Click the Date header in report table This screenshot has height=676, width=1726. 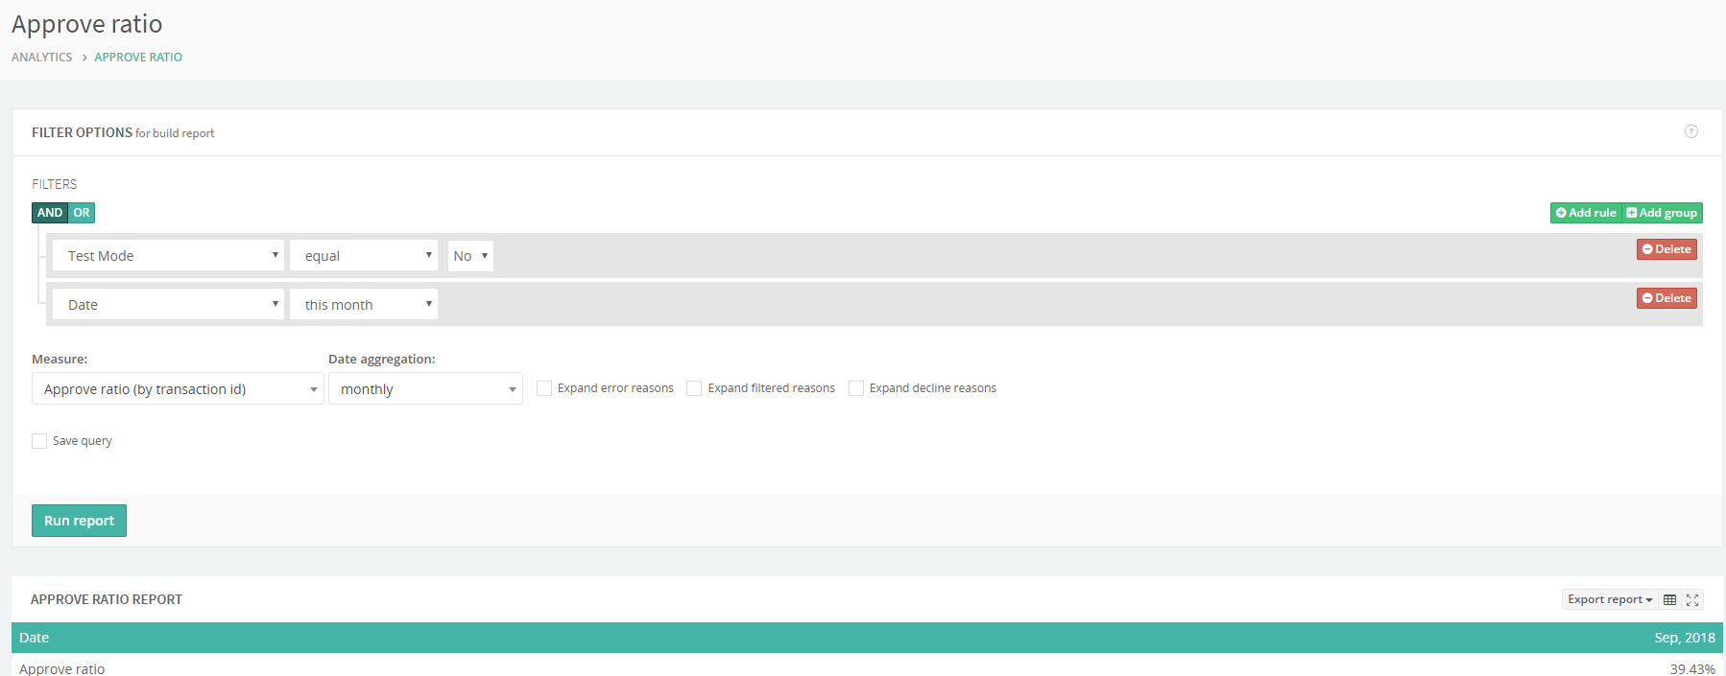coord(35,638)
